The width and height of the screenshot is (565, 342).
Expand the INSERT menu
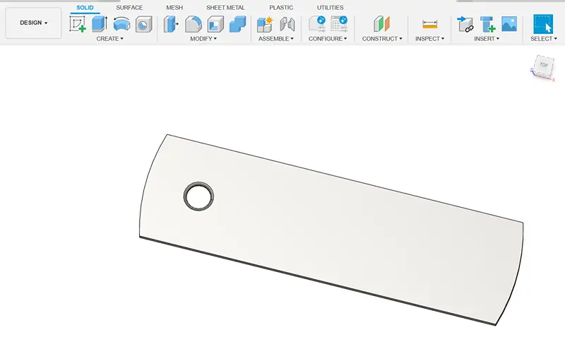pyautogui.click(x=487, y=39)
